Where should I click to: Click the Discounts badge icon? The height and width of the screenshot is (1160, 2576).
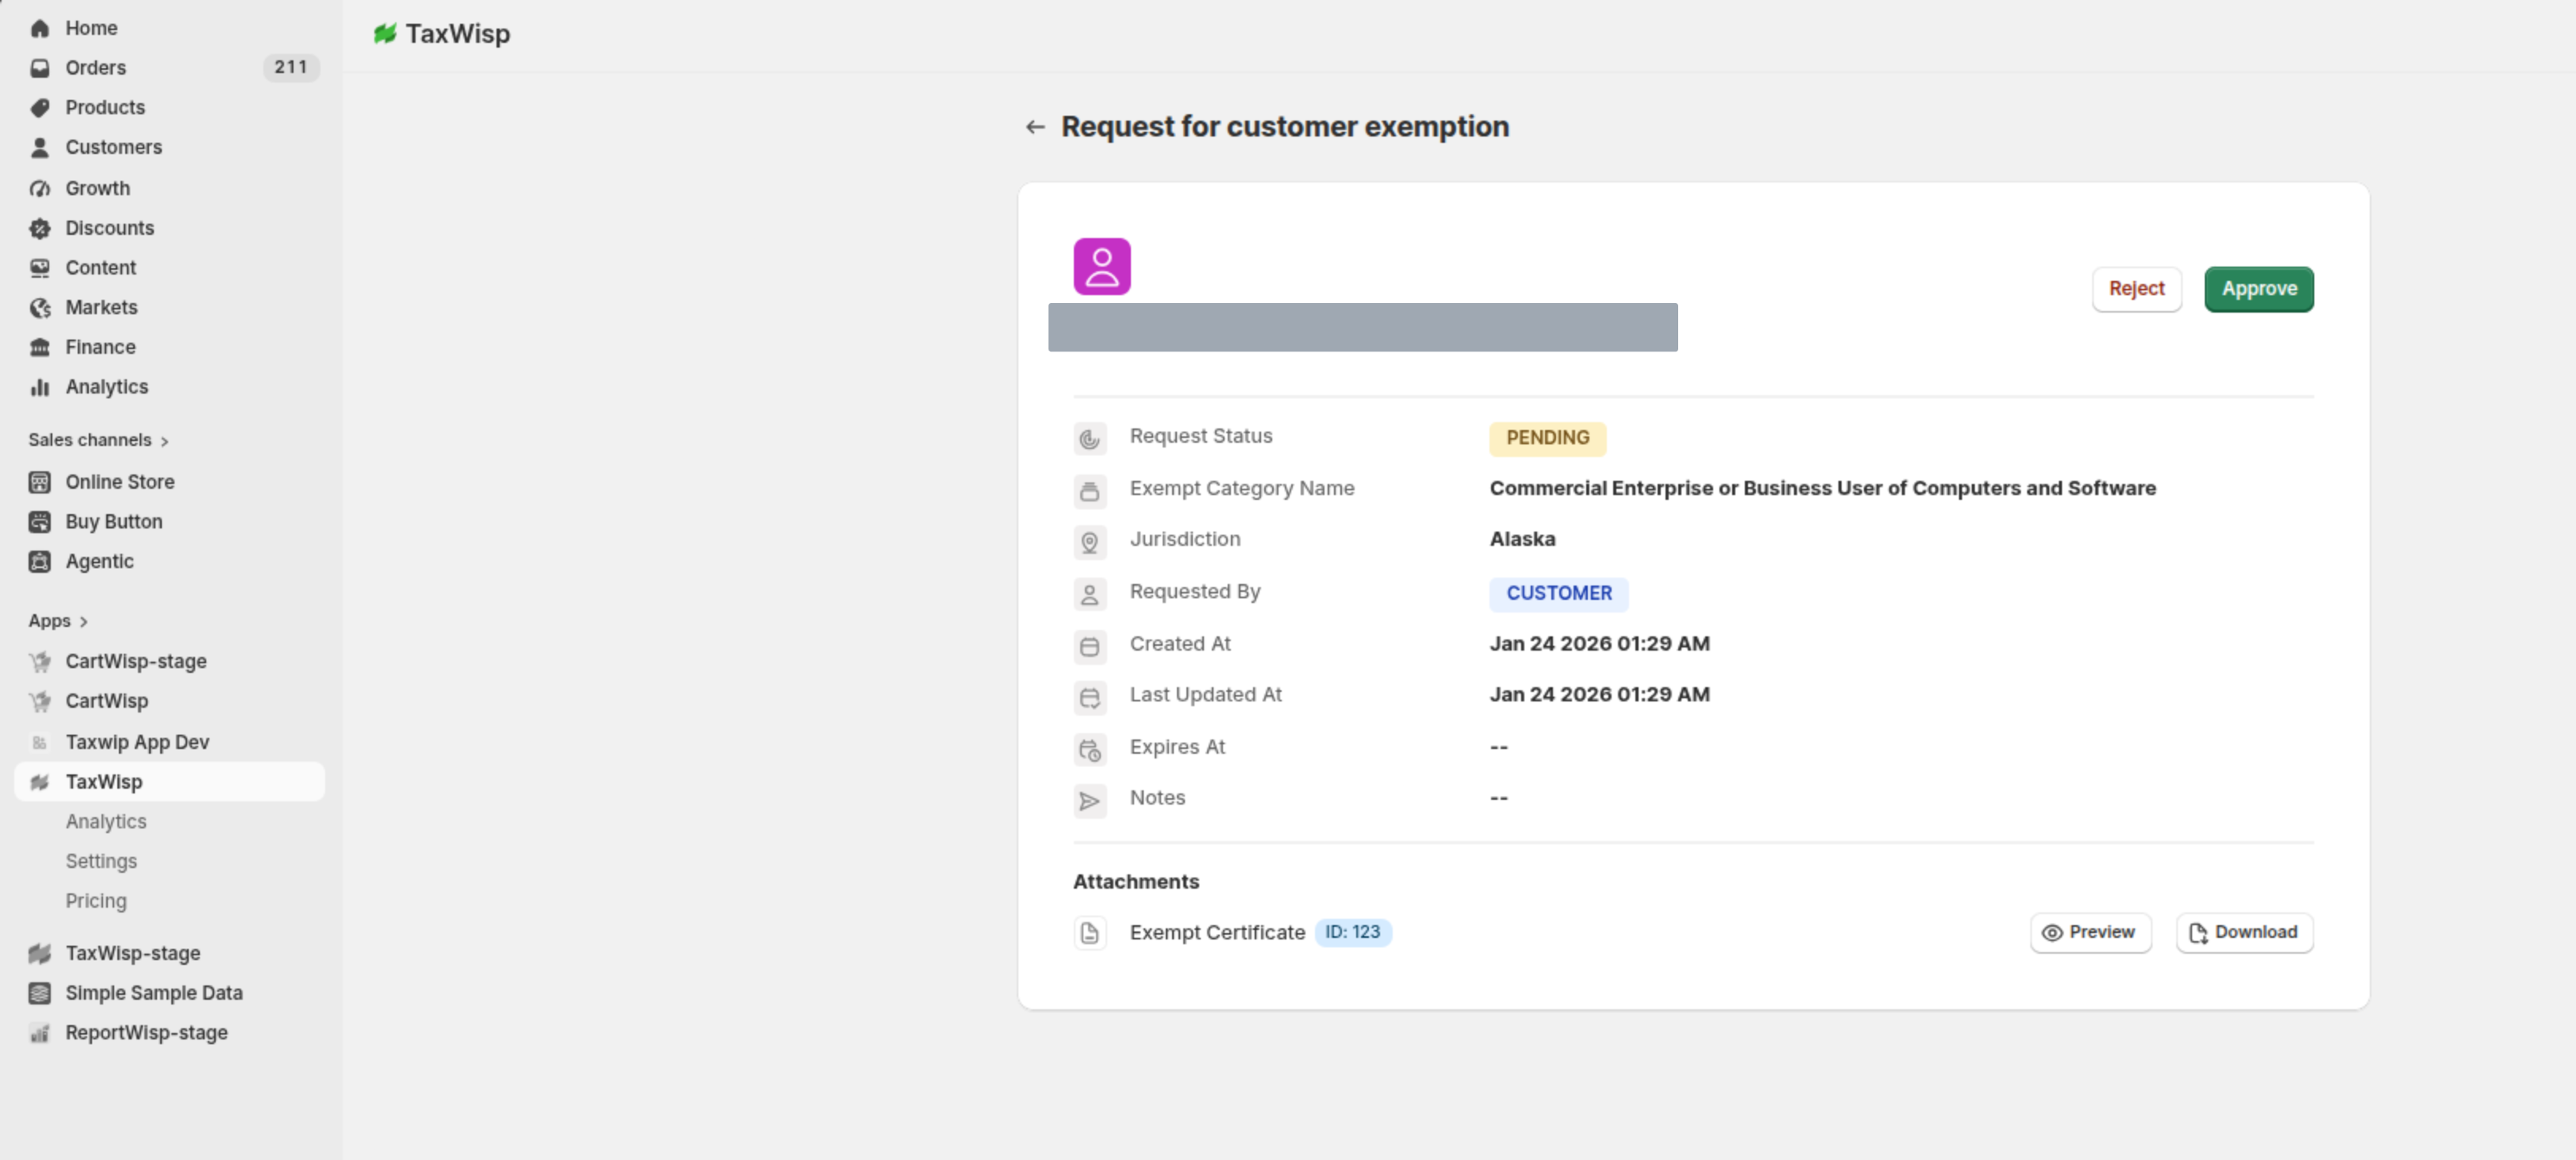40,228
